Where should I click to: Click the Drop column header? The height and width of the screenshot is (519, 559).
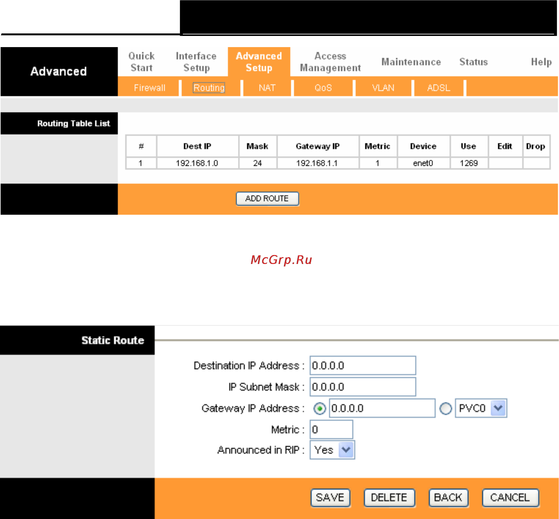point(536,146)
